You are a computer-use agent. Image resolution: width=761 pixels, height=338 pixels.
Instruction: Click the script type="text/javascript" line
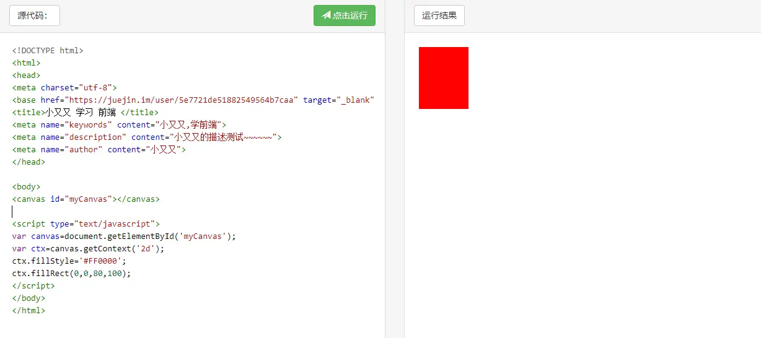point(86,224)
